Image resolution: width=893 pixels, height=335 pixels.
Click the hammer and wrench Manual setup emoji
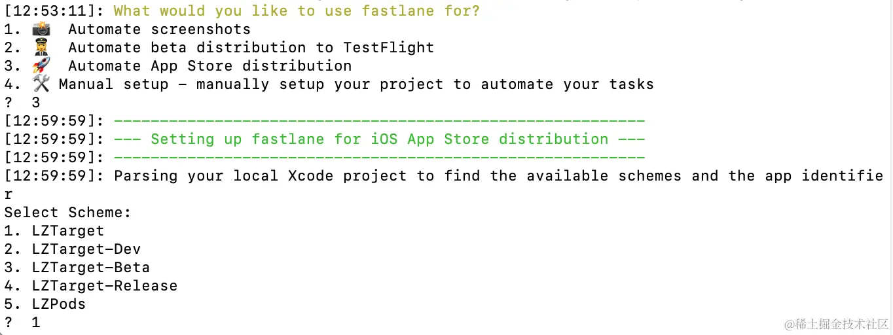41,84
